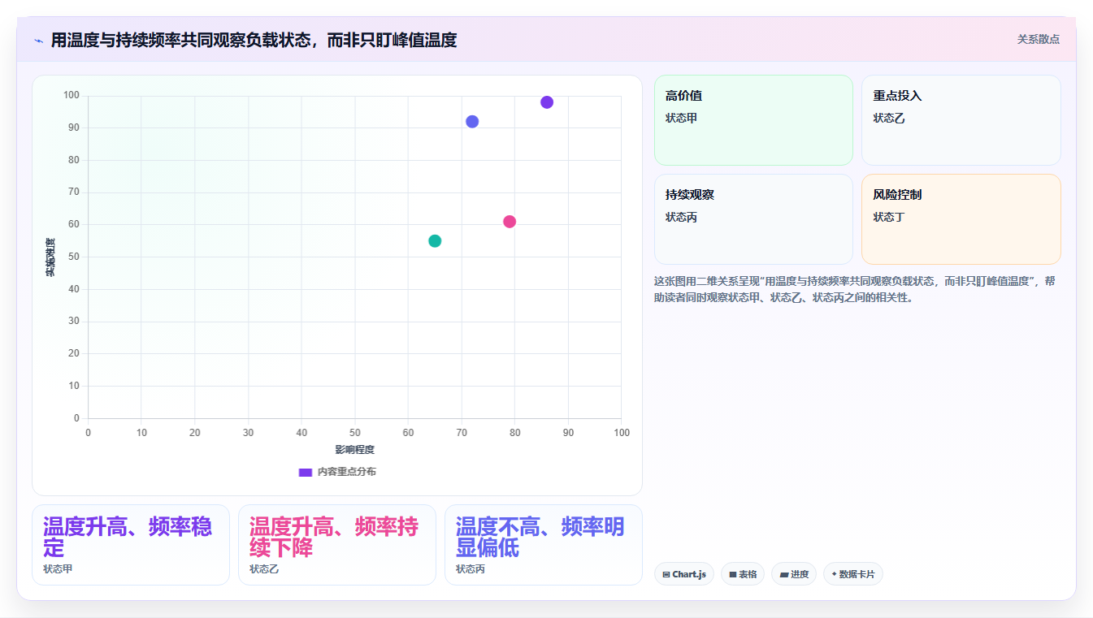Click the 实施难度 y-axis title
Image resolution: width=1093 pixels, height=618 pixels.
coord(50,257)
